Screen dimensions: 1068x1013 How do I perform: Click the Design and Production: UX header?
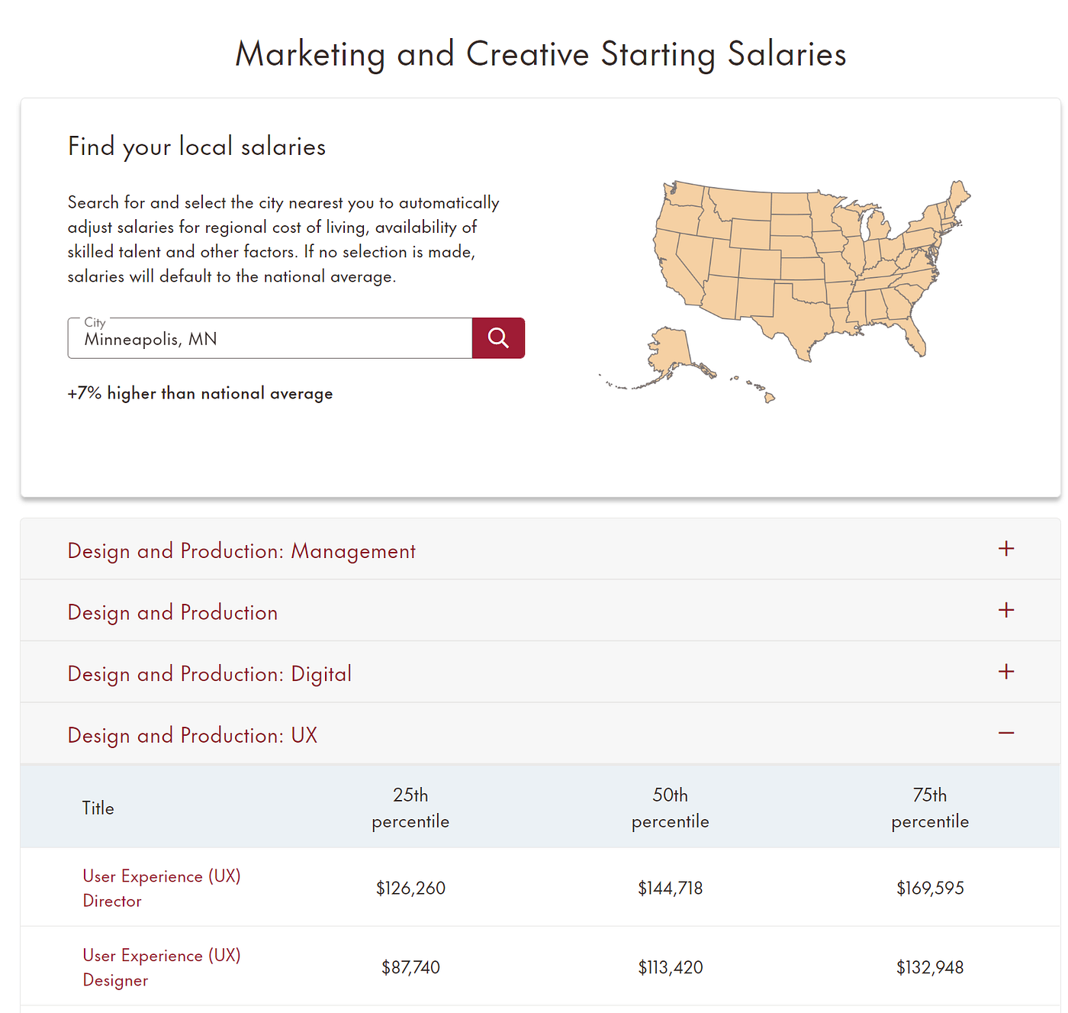pos(192,734)
